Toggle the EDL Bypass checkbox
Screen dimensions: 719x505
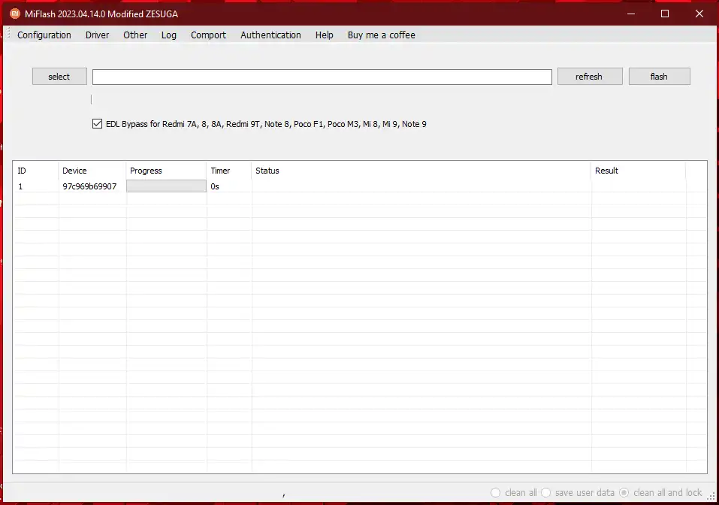pyautogui.click(x=97, y=124)
